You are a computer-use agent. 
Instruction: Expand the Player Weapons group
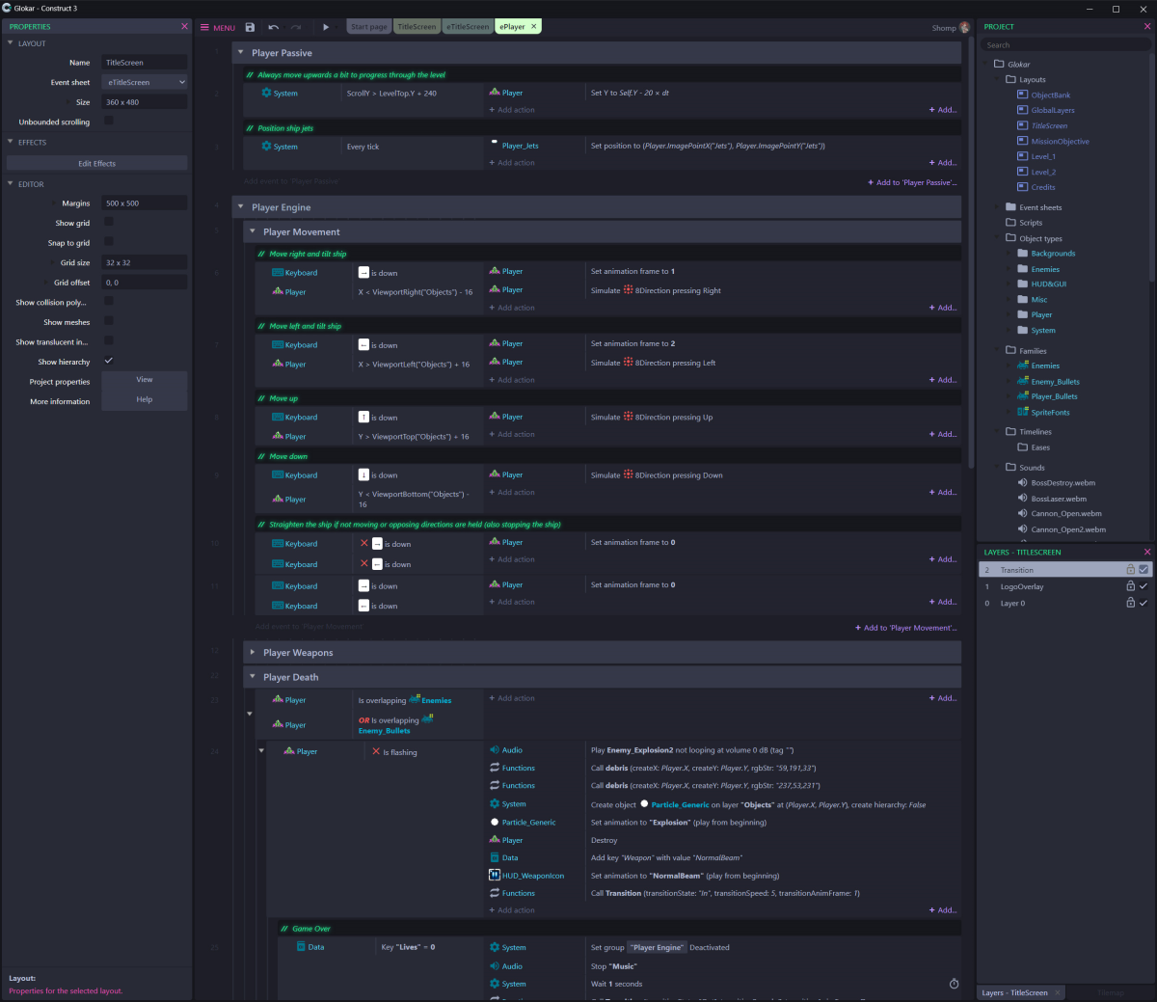click(x=253, y=652)
